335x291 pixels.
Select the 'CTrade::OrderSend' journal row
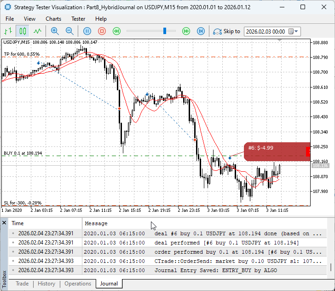click(x=167, y=261)
